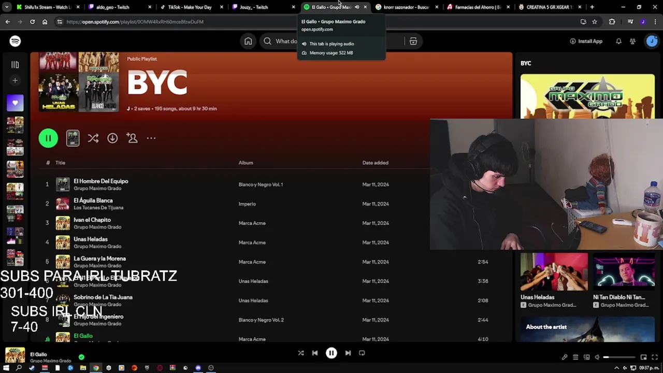Image resolution: width=663 pixels, height=373 pixels.
Task: Open Connect to a device
Action: [587, 357]
